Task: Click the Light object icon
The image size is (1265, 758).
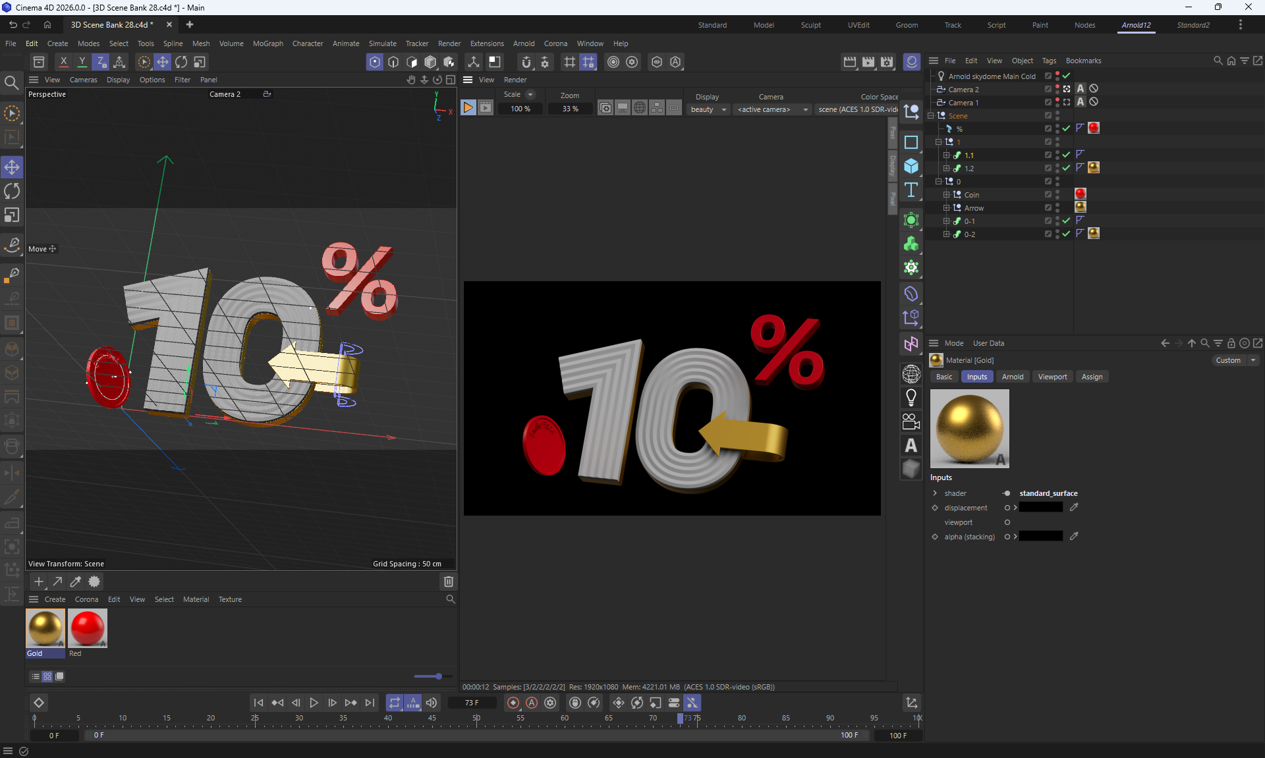Action: coord(911,397)
